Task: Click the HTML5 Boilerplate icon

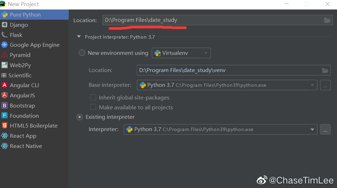Action: point(5,125)
